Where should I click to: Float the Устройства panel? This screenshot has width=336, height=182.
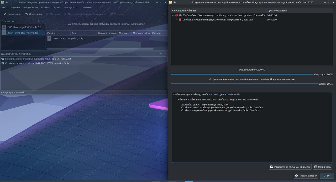coord(39,21)
